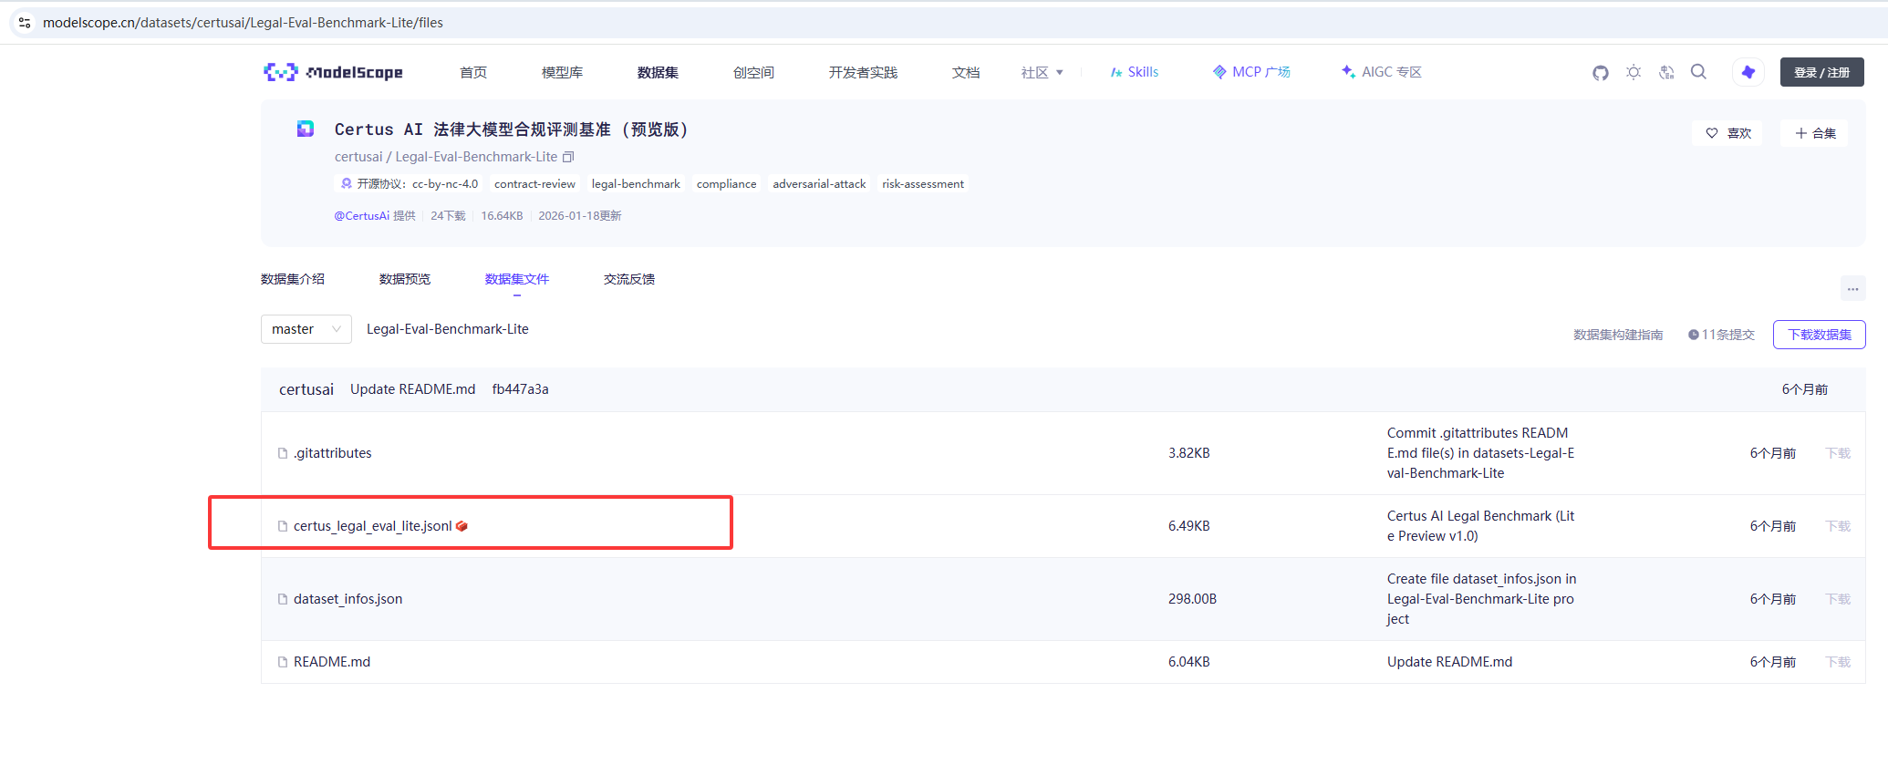The width and height of the screenshot is (1888, 765).
Task: Click the heart icon to like dataset
Action: pos(1712,133)
